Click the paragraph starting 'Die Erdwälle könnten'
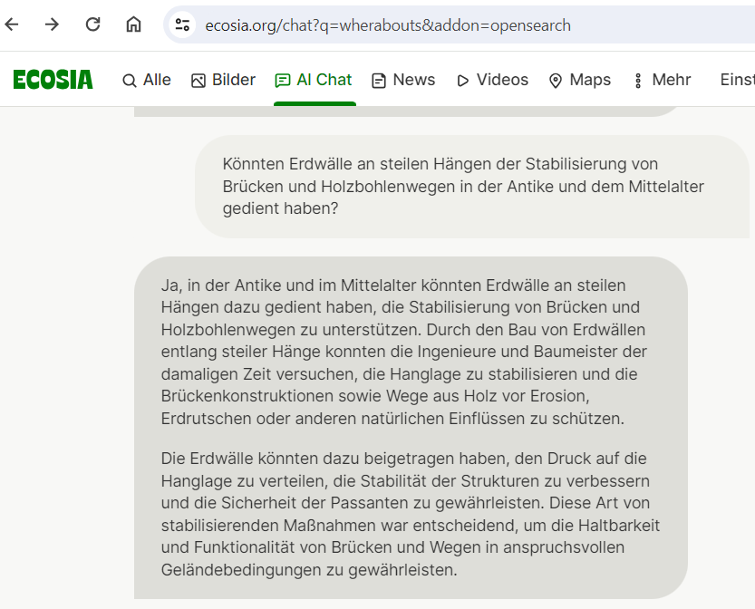Image resolution: width=755 pixels, height=609 pixels. (x=408, y=514)
